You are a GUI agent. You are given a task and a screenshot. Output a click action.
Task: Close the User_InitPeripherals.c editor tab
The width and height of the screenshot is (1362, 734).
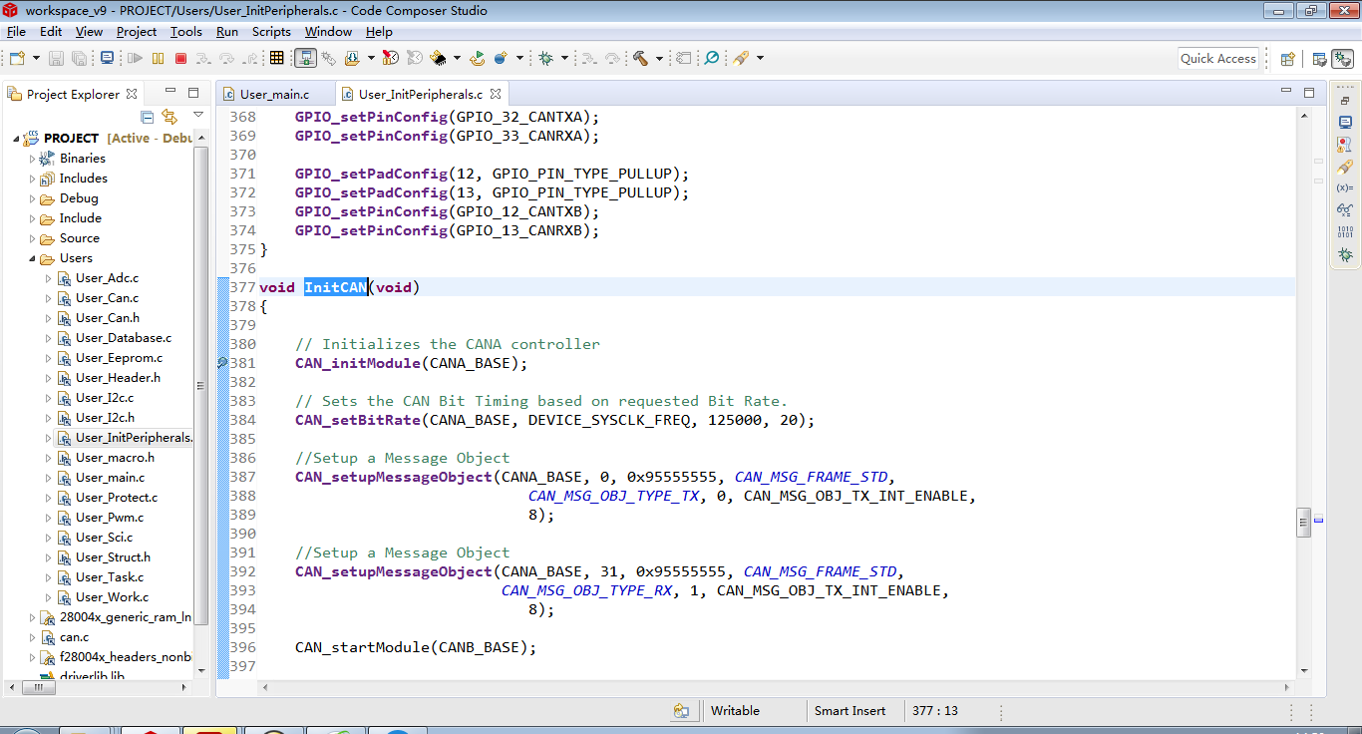click(x=496, y=95)
